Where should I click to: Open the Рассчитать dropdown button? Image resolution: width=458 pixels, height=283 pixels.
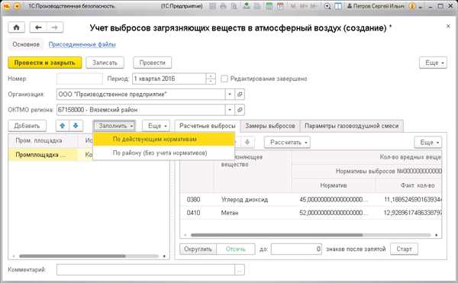(287, 143)
